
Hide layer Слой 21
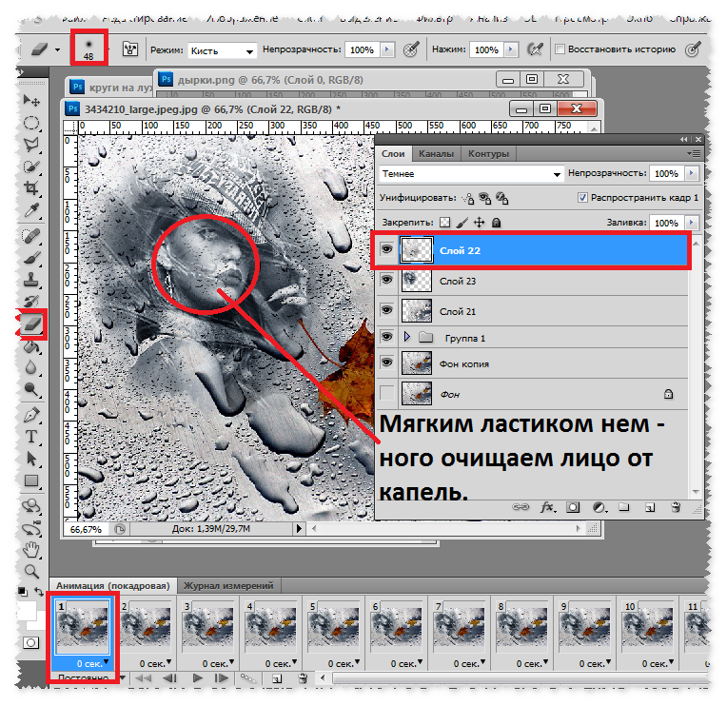click(x=386, y=309)
